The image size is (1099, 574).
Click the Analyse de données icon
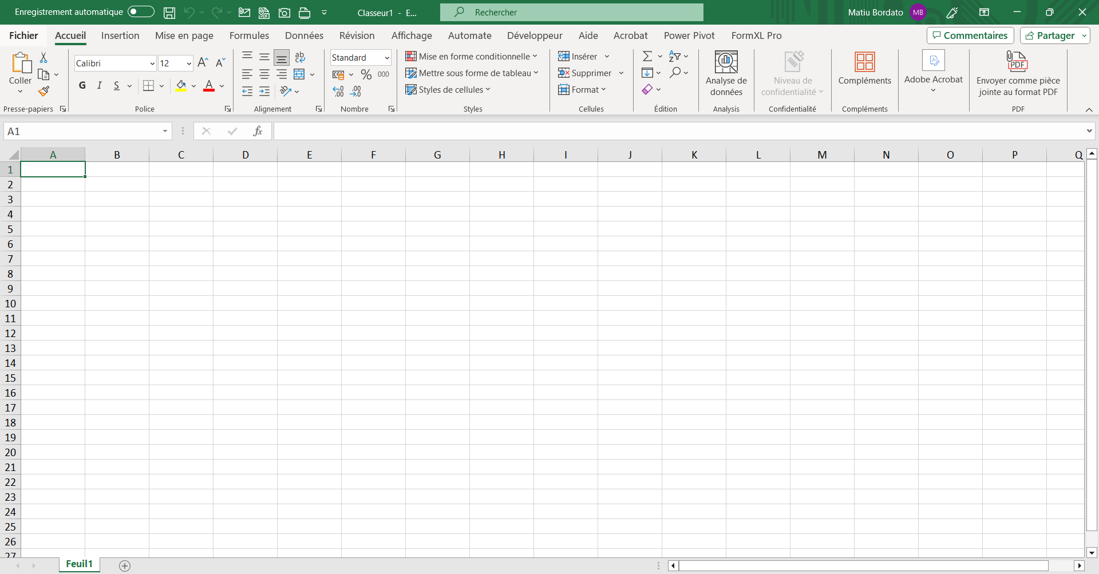[x=726, y=73]
